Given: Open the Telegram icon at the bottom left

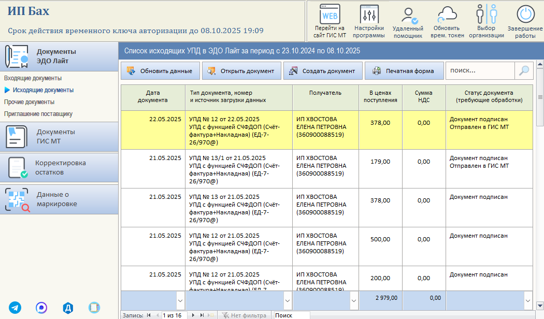Looking at the screenshot, I should click(15, 308).
